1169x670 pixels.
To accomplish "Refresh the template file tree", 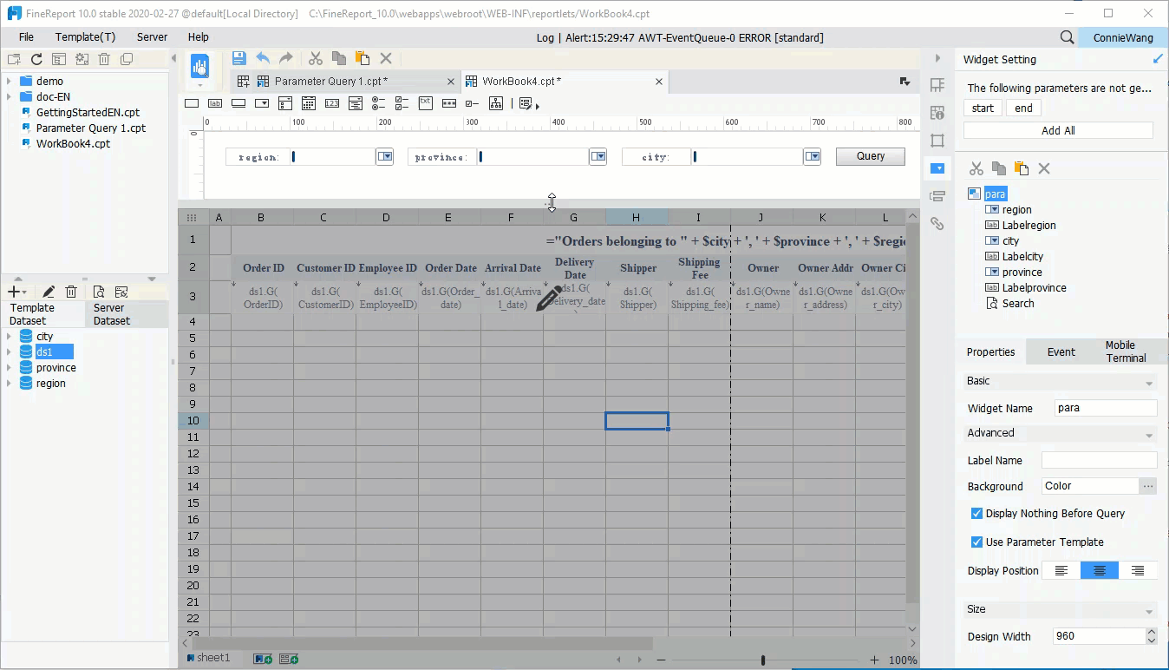I will 36,59.
